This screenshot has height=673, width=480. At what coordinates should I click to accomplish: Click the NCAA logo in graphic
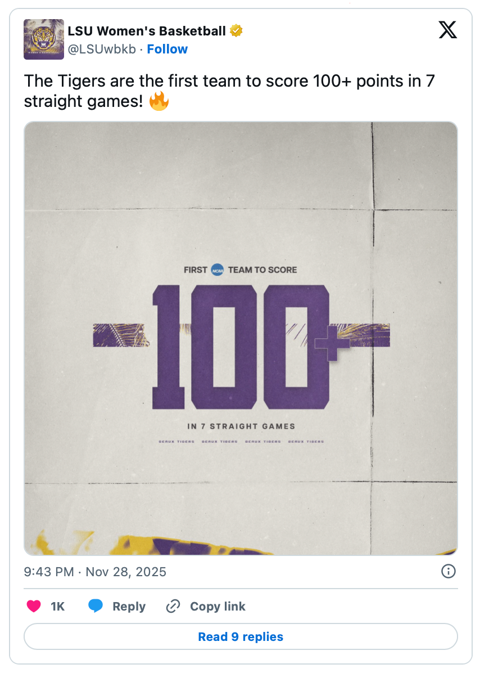[218, 270]
